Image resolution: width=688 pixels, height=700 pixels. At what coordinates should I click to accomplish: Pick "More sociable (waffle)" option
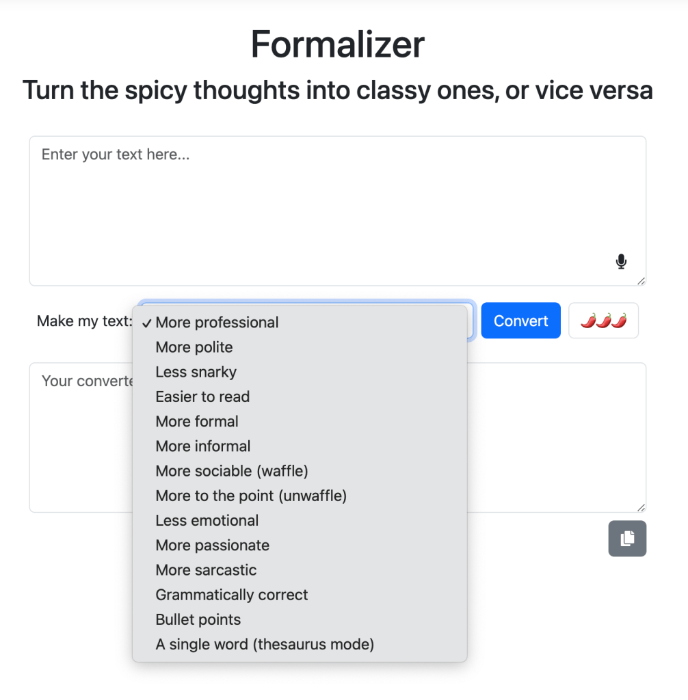tap(232, 471)
